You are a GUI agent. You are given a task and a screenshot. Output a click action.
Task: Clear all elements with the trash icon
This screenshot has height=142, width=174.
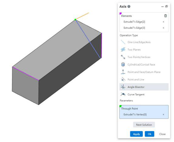(165, 16)
